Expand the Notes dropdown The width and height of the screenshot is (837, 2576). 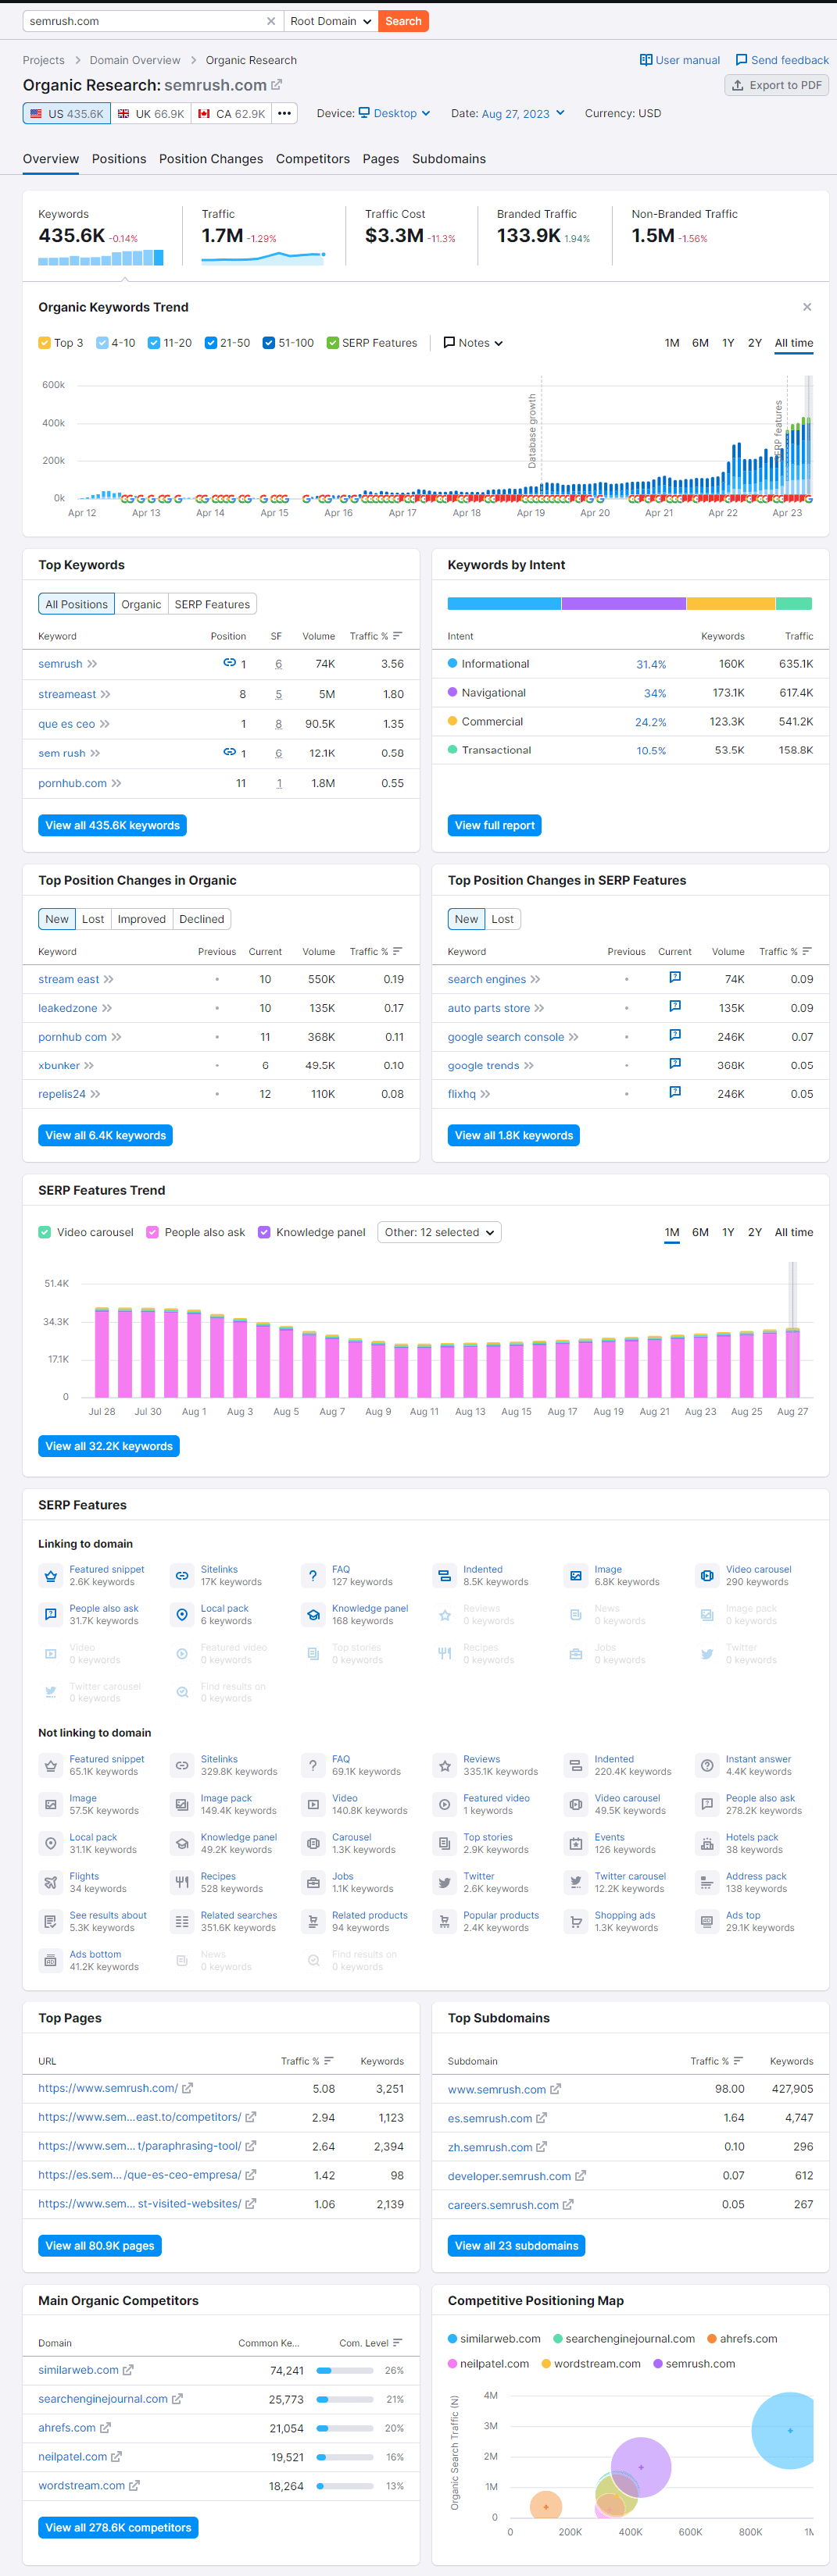(x=474, y=343)
